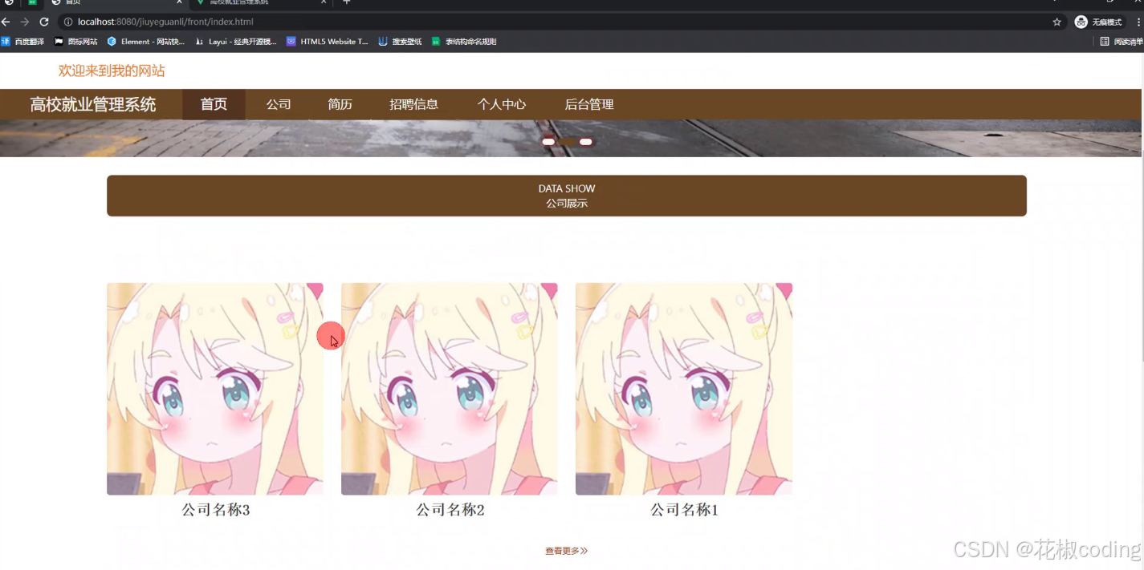Click the incognito 无痕模式 indicator
This screenshot has width=1144, height=570.
1099,22
